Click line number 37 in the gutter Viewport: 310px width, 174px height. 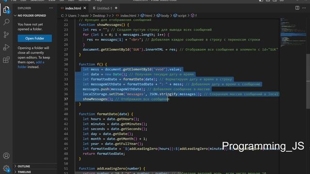pos(66,99)
